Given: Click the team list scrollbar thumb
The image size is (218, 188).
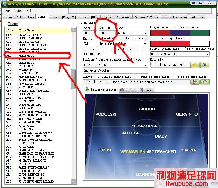Looking at the screenshot, I should [x=74, y=79].
